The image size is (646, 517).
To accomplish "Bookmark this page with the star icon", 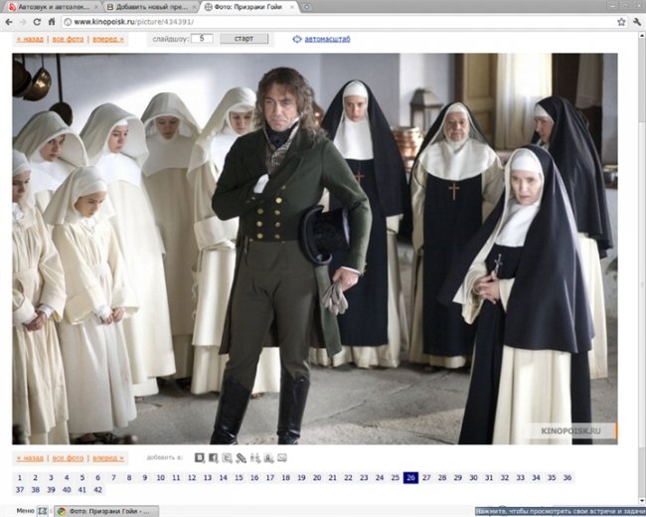I will click(x=620, y=21).
